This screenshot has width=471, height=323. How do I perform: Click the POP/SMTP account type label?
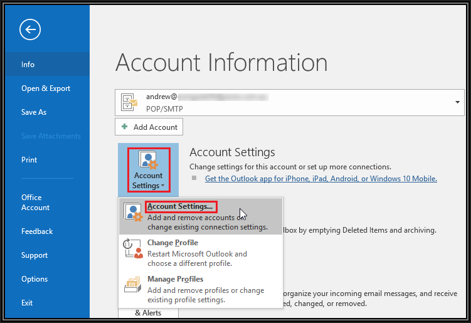(x=164, y=109)
